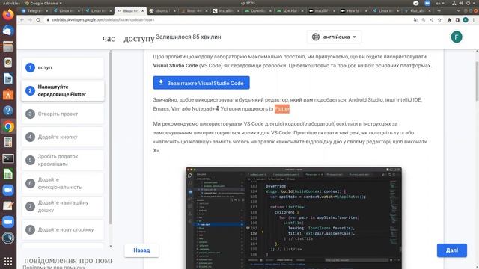Go to step 4 Додайте кнопку
This screenshot has height=269, width=479.
(x=63, y=137)
